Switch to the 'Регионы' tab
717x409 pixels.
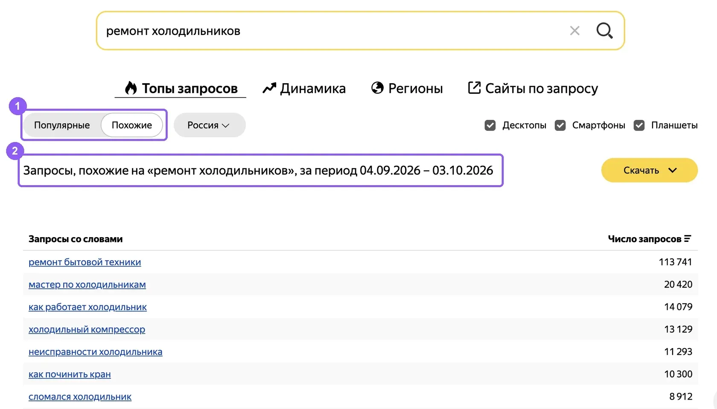coord(407,88)
